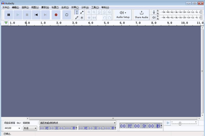Open the 轨道(T) menu
Screen dimensions: 205x136
pos(55,7)
